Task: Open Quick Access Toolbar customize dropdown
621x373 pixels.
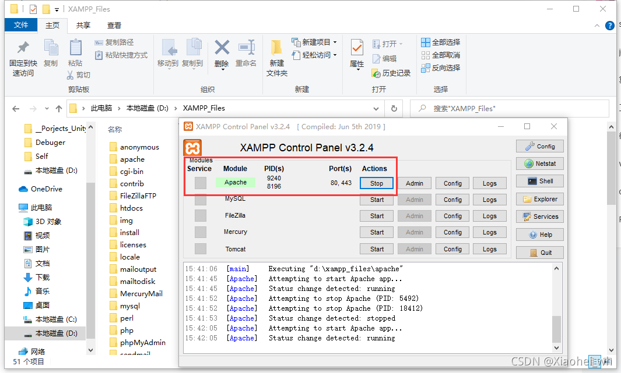Action: [x=57, y=9]
